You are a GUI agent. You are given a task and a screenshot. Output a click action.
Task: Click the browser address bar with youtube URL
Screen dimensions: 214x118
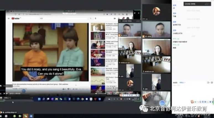(38, 14)
